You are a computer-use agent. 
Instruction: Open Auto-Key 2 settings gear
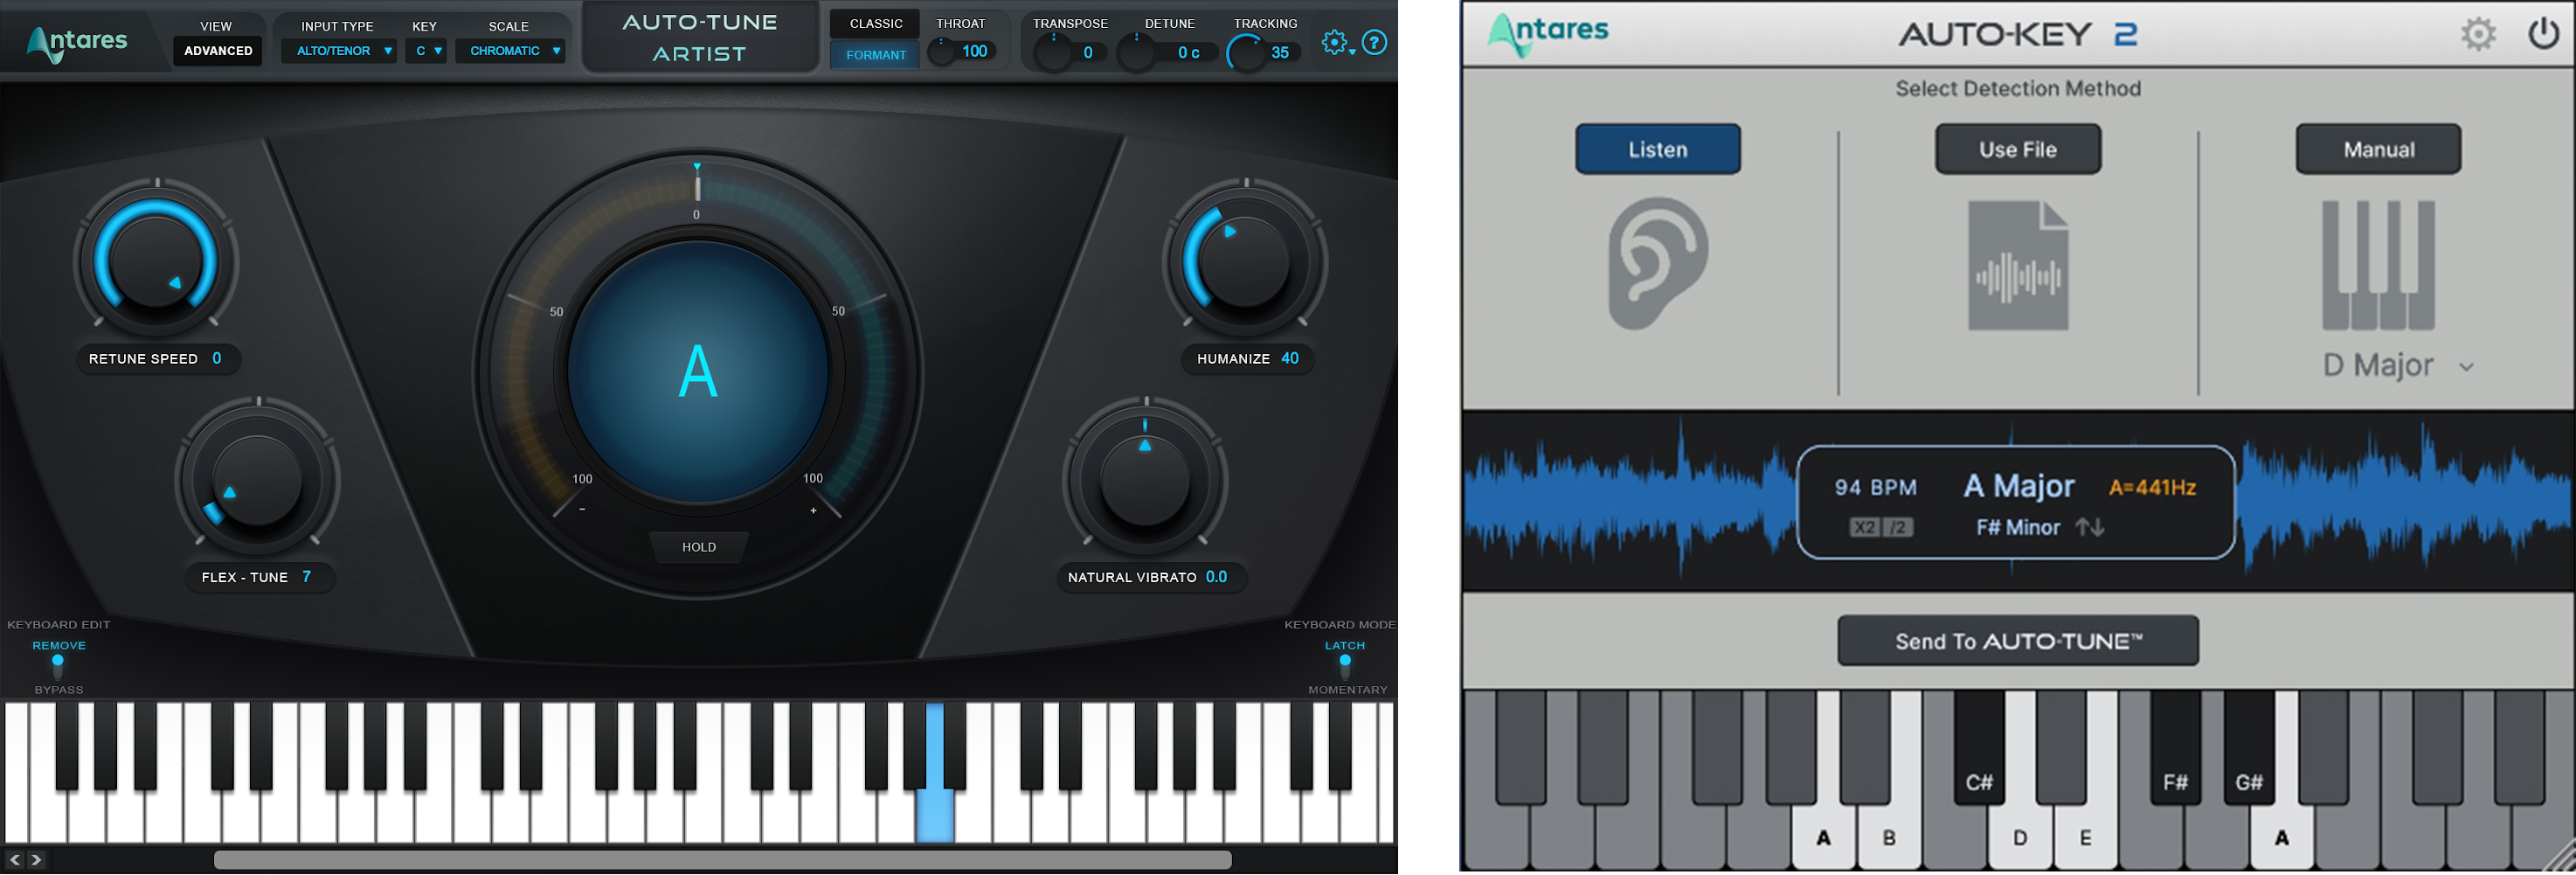pyautogui.click(x=2479, y=33)
